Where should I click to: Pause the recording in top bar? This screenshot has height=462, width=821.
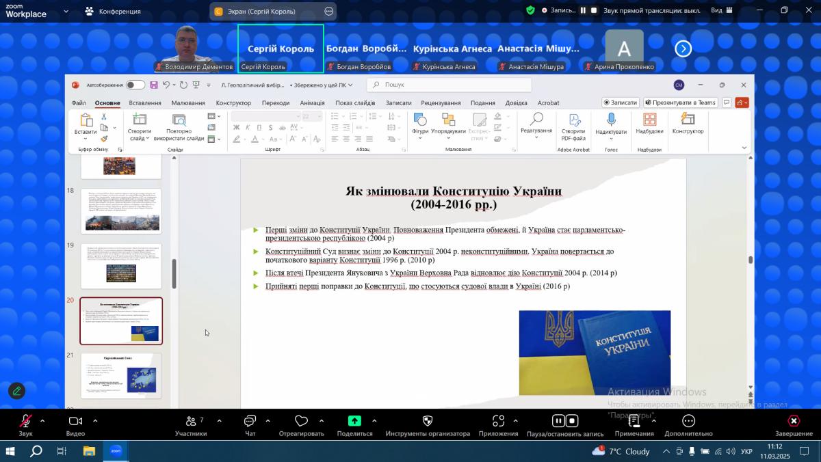(x=583, y=10)
